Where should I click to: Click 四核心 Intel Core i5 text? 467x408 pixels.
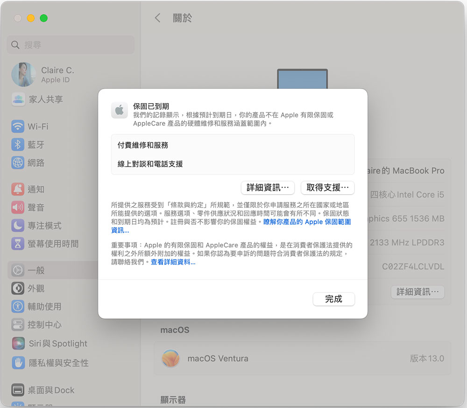point(407,195)
